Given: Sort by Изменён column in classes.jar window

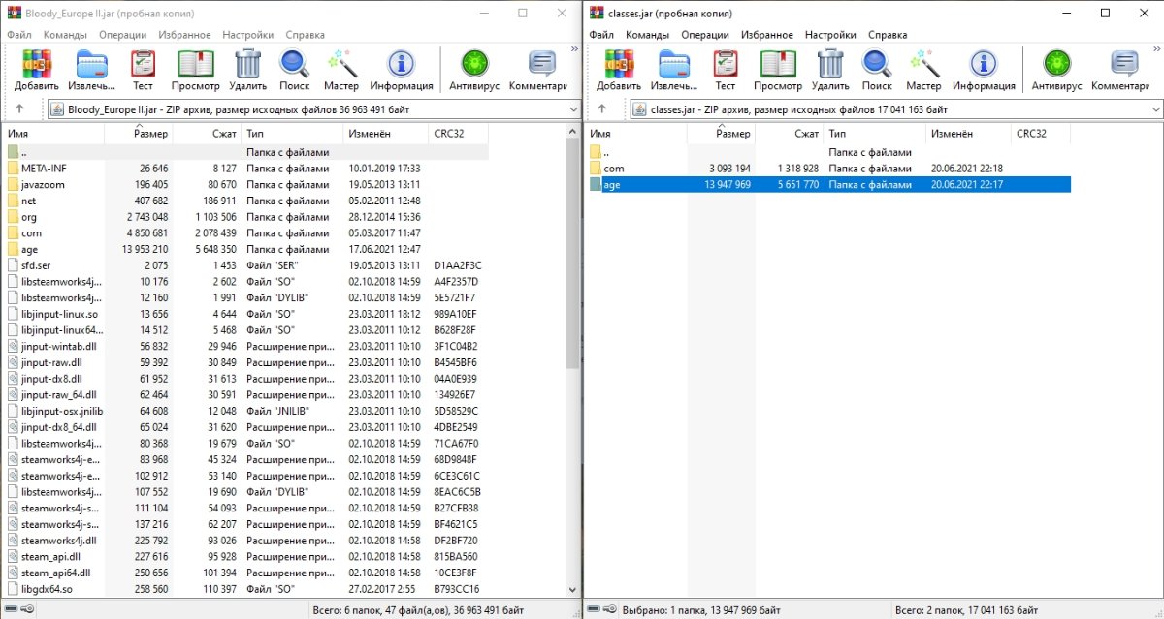Looking at the screenshot, I should pos(969,134).
